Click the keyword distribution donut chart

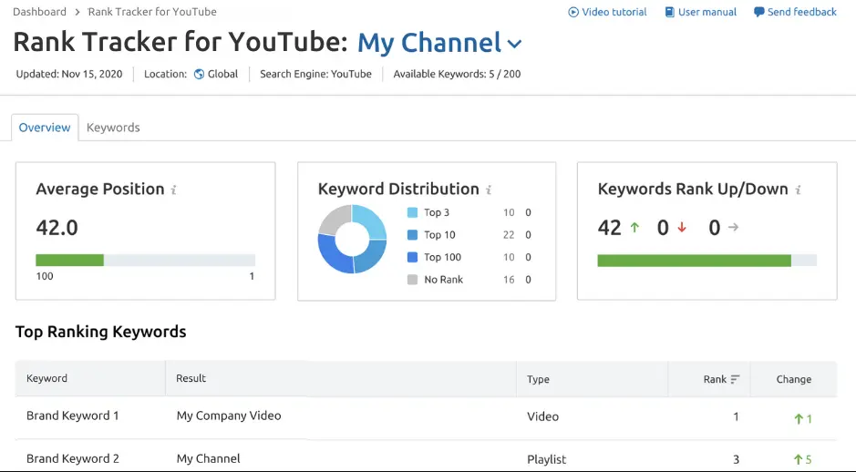pos(352,240)
